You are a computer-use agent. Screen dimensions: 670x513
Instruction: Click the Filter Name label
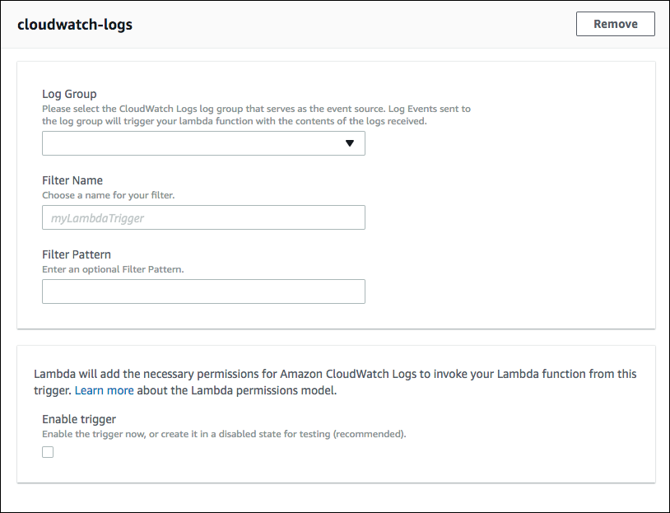pos(72,180)
